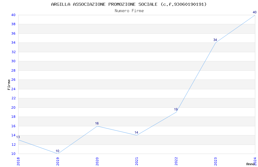Click the data label 19 at 2022

176,109
